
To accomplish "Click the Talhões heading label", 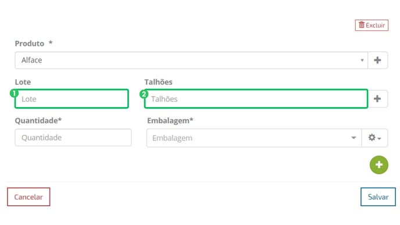I will pos(158,82).
